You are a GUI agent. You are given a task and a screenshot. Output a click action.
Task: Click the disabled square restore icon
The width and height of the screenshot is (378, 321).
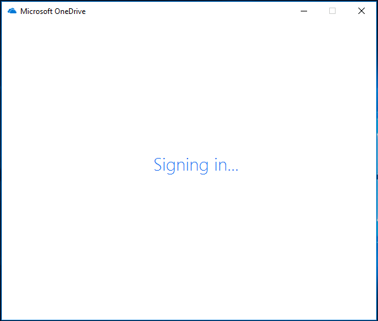tap(332, 11)
